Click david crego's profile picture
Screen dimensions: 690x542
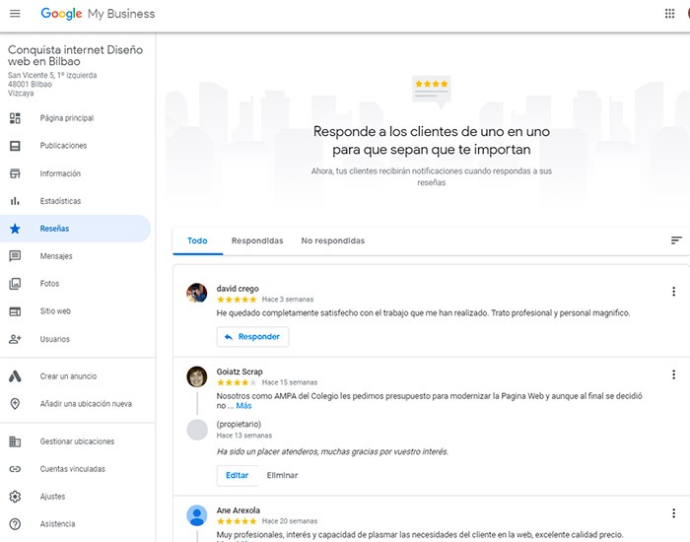pos(197,294)
